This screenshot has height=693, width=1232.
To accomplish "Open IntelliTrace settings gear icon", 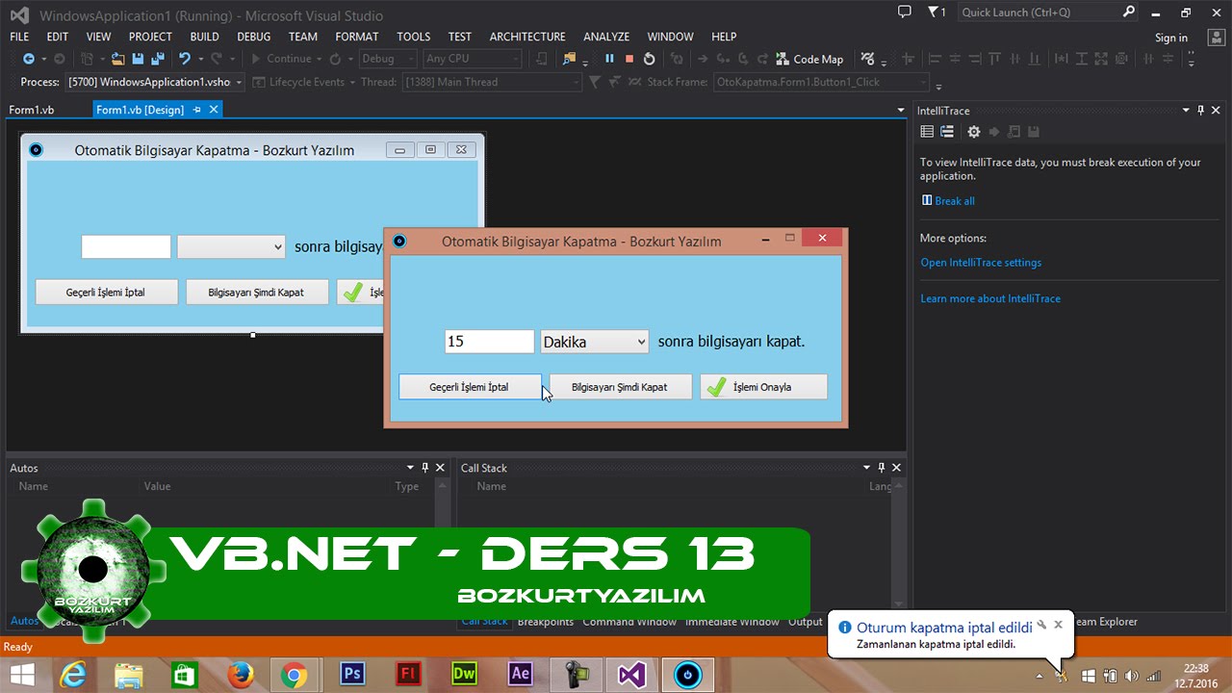I will (x=974, y=132).
